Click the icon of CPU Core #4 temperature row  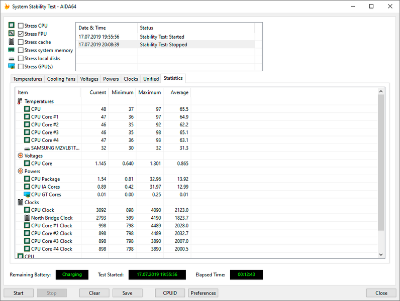[x=27, y=140]
